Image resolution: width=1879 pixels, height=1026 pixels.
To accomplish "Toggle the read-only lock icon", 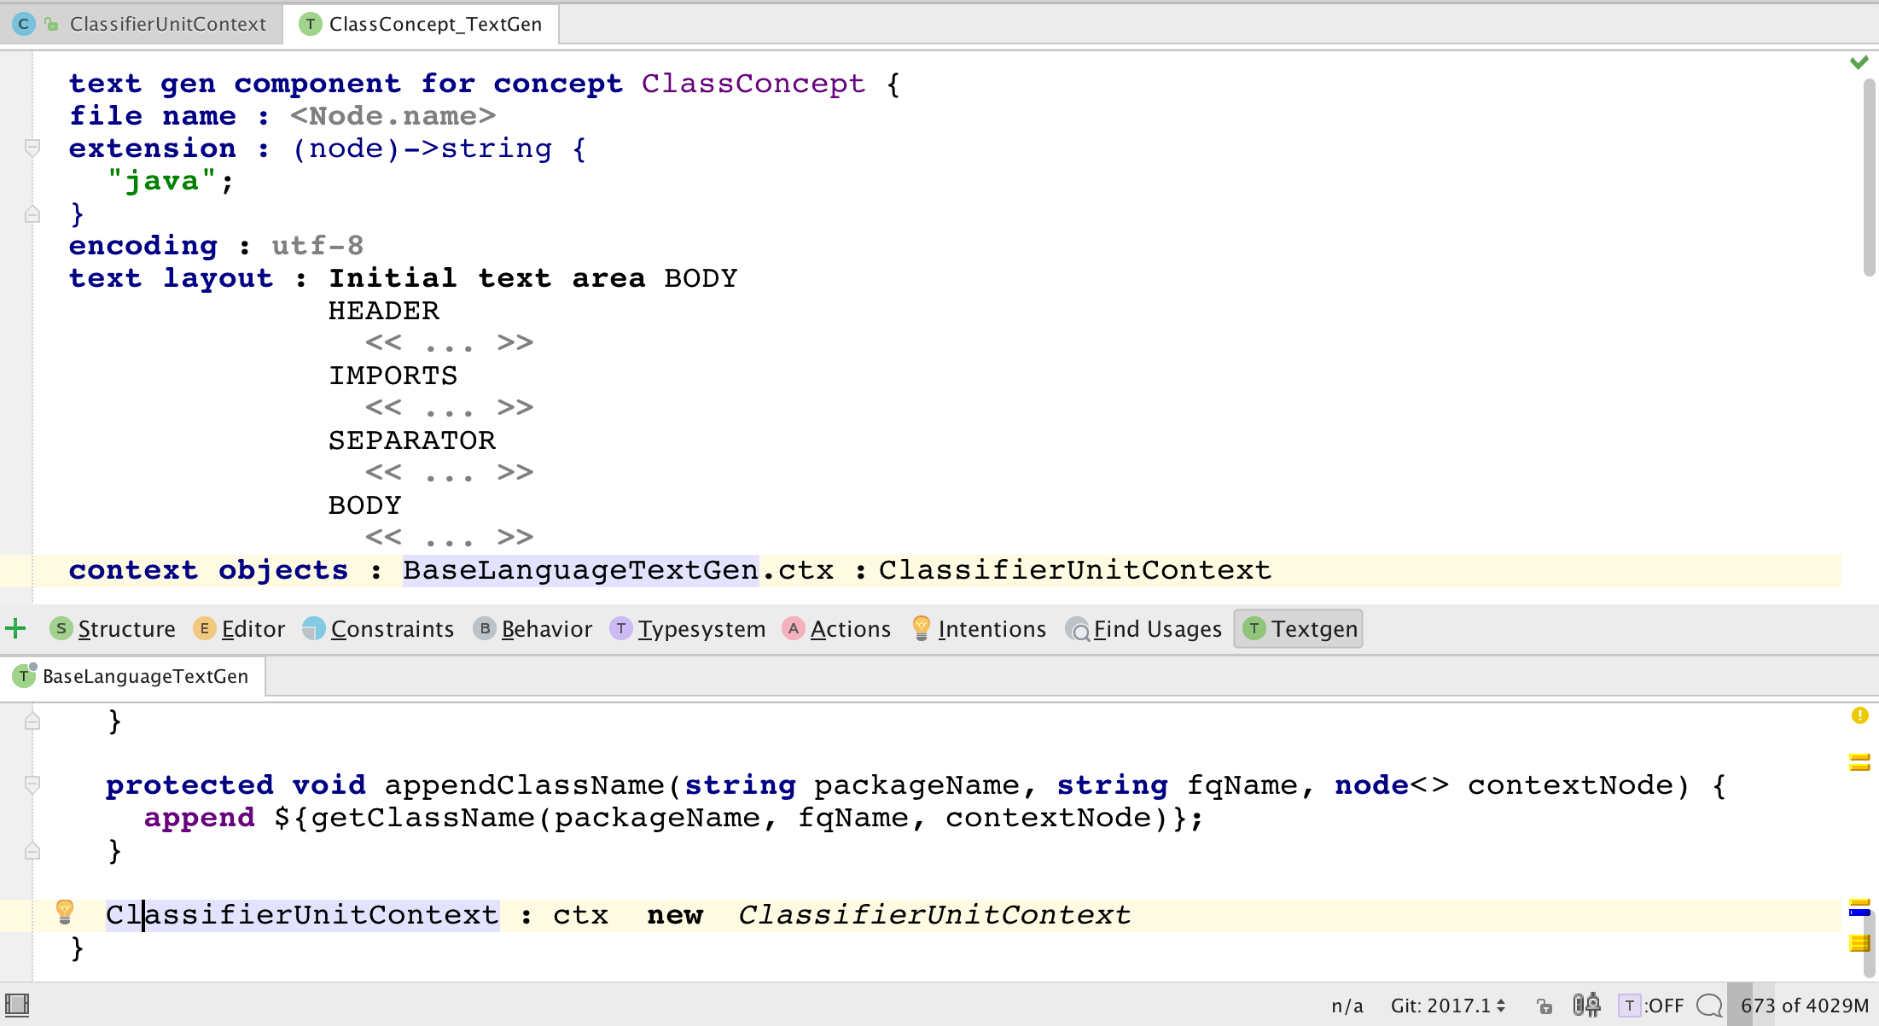I will (x=1545, y=1006).
